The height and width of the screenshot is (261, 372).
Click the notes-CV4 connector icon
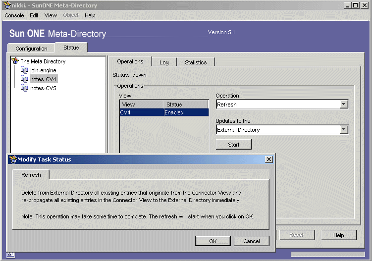click(x=24, y=79)
